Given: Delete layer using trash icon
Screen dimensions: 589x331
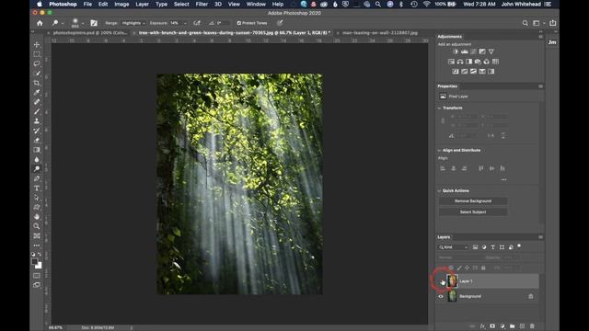Looking at the screenshot, I should [532, 326].
